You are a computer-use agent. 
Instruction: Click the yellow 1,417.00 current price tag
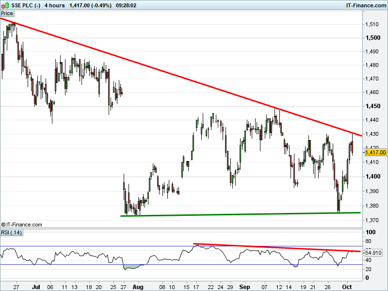375,152
